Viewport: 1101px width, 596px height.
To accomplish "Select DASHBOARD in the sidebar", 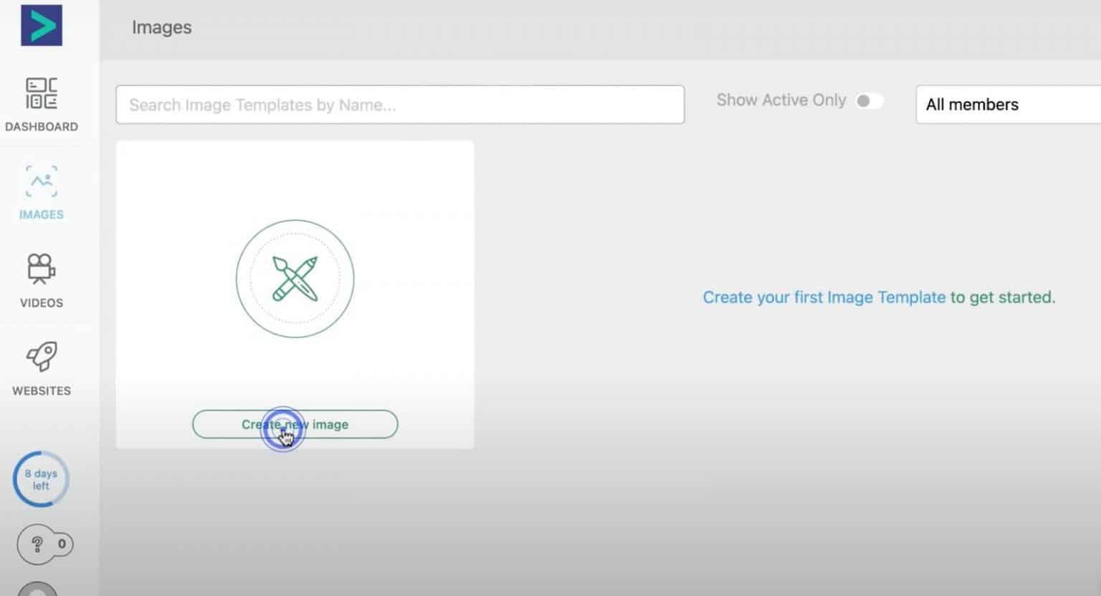I will 41,126.
